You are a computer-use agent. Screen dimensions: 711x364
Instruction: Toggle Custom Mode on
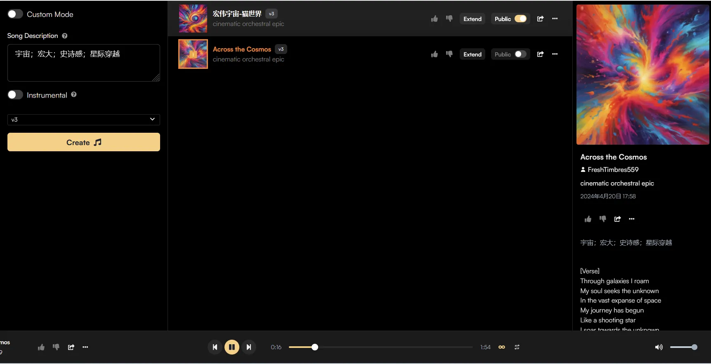point(15,14)
